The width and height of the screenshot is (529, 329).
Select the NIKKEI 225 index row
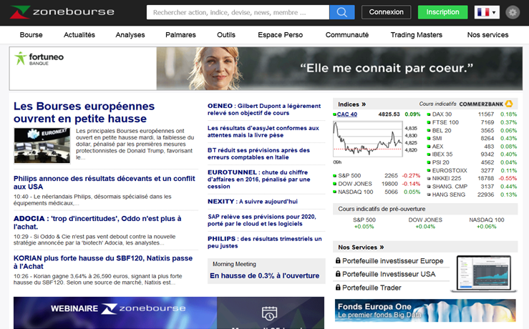pos(472,178)
